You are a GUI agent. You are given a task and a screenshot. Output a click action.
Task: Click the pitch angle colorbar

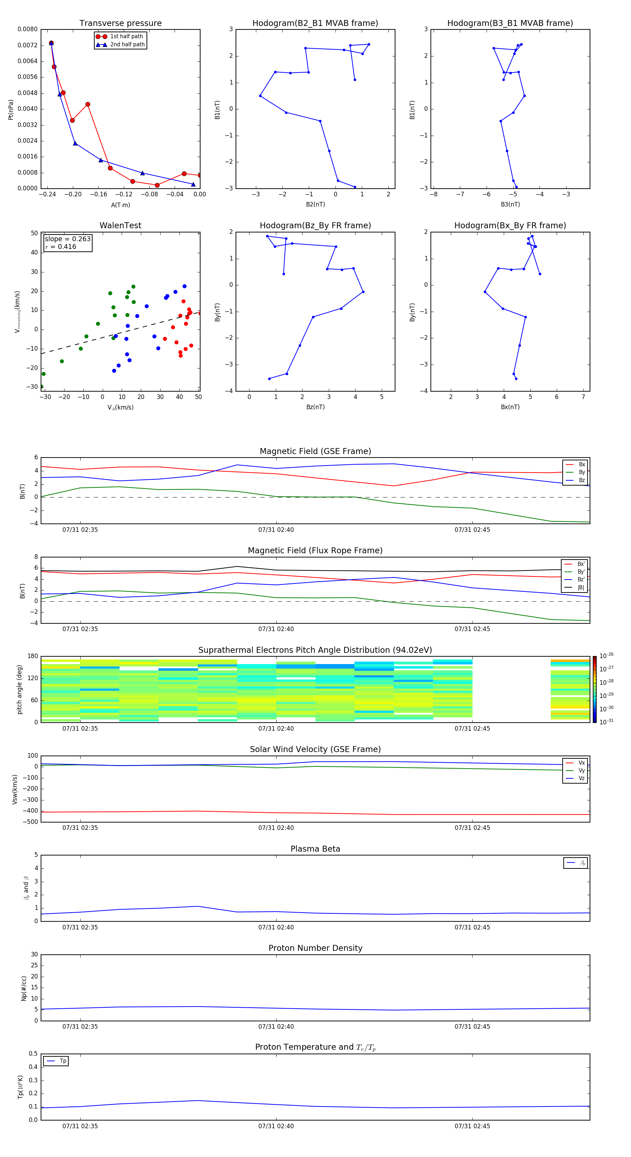click(x=595, y=689)
